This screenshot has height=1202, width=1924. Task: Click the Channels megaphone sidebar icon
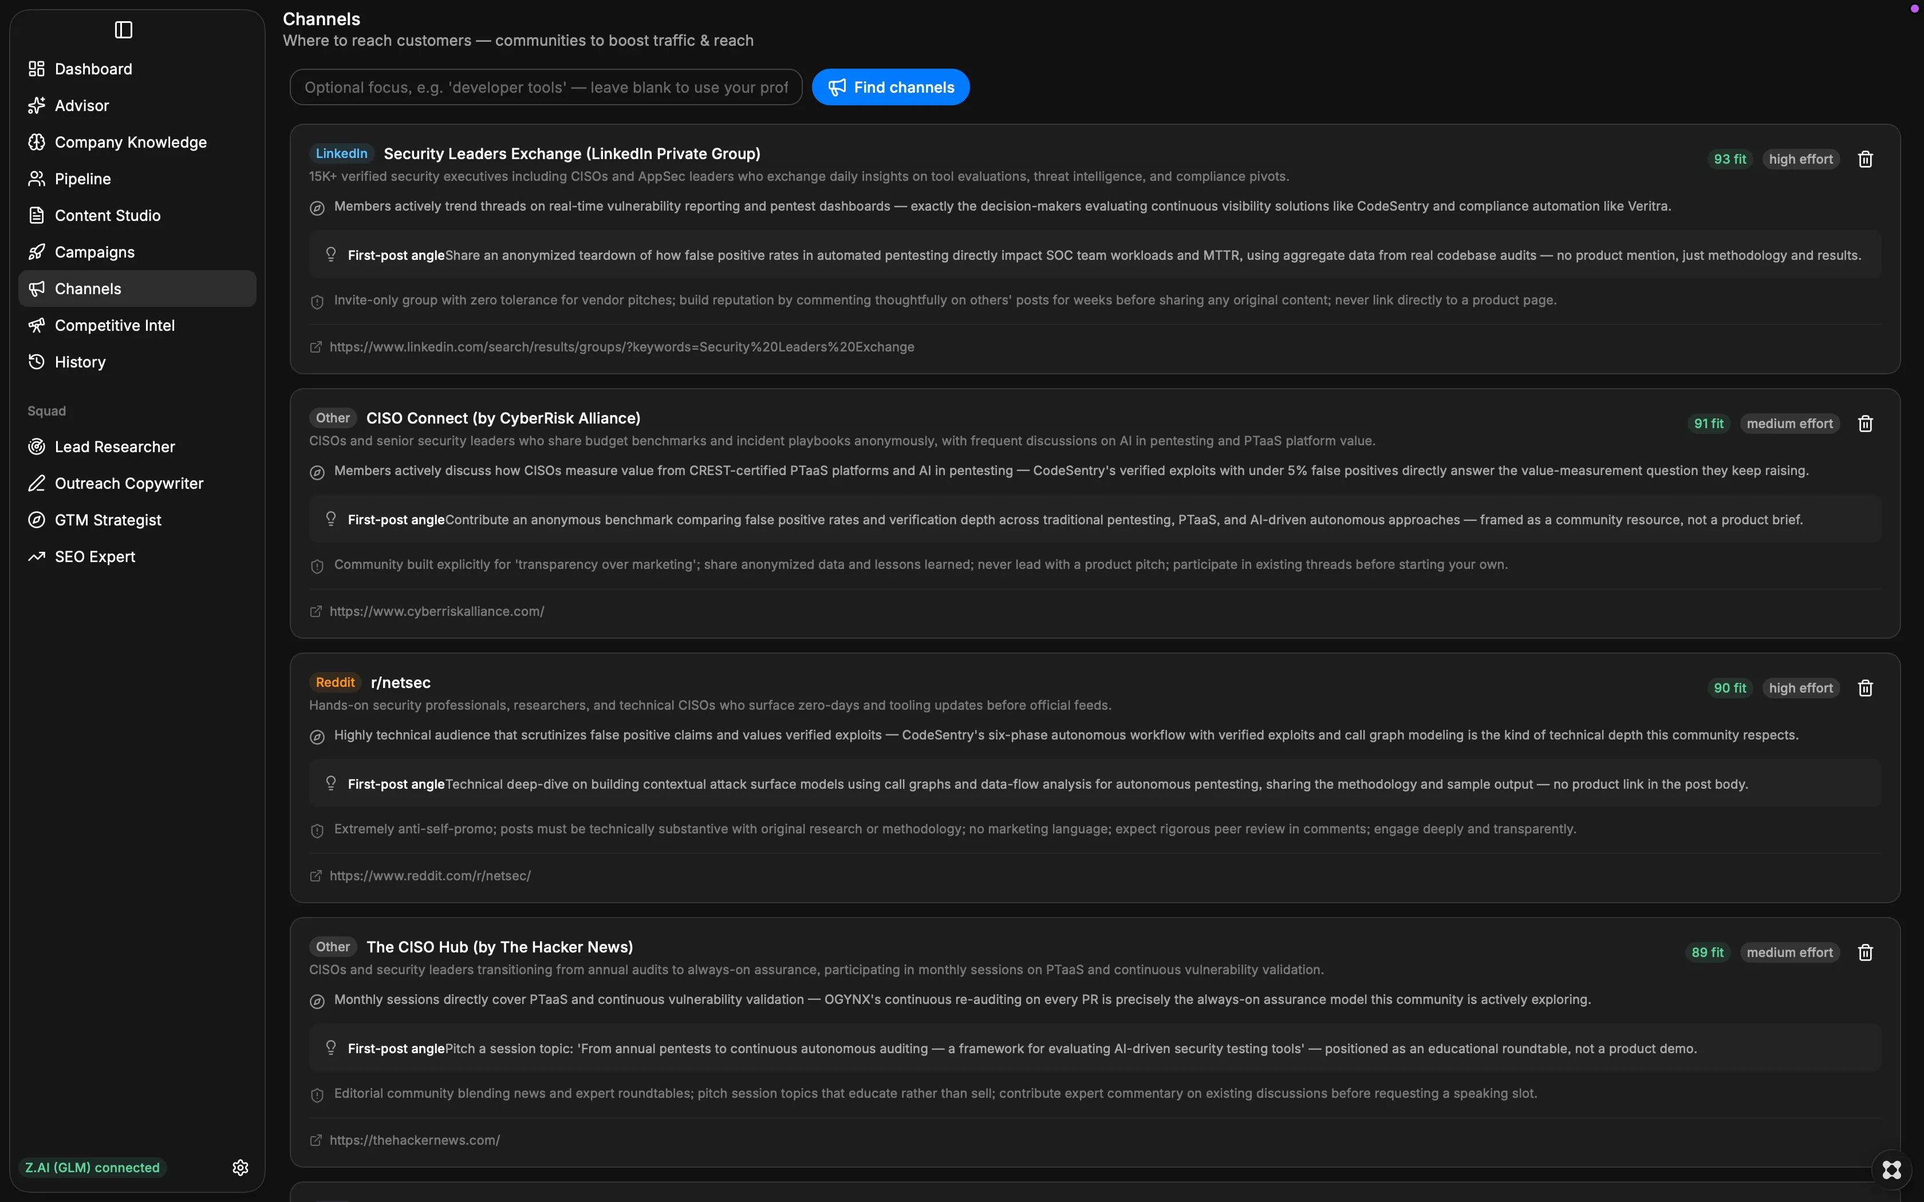[37, 288]
